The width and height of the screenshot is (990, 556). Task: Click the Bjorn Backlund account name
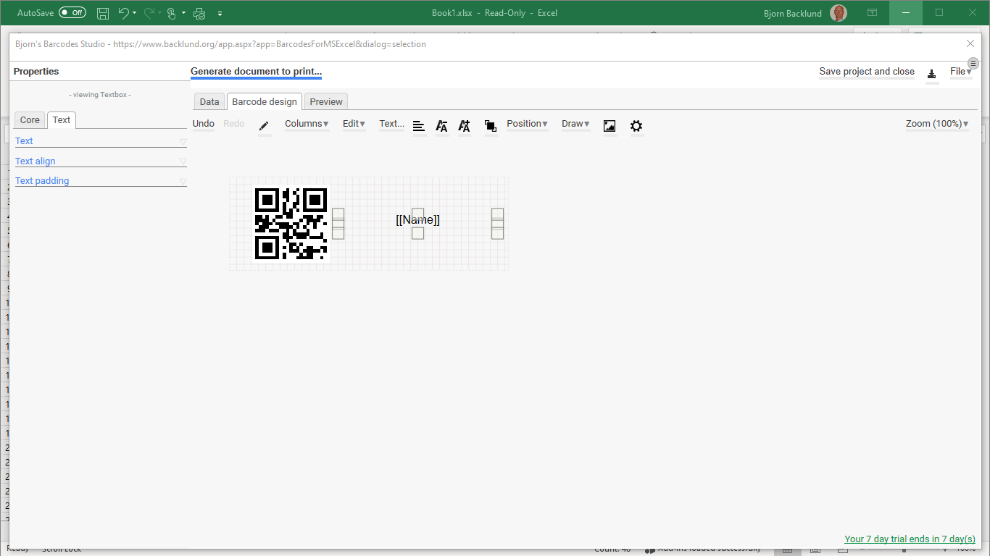tap(794, 13)
